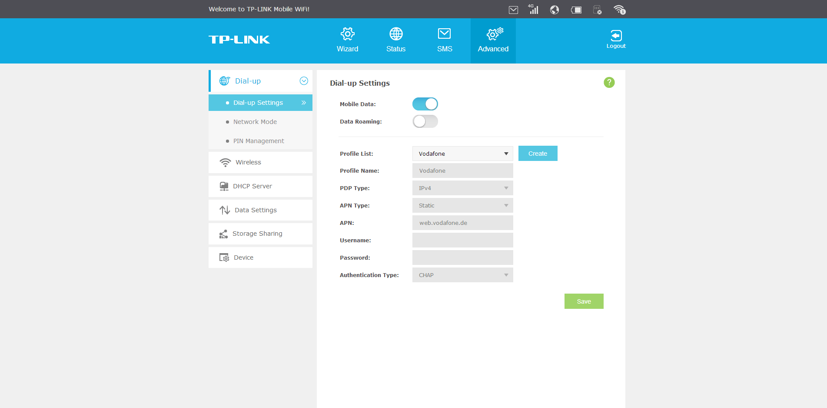Image resolution: width=827 pixels, height=408 pixels.
Task: Click the unread messages envelope status icon
Action: (x=513, y=10)
